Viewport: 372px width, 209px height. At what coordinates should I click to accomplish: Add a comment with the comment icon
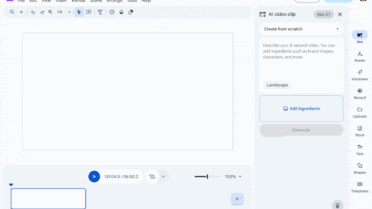89,12
